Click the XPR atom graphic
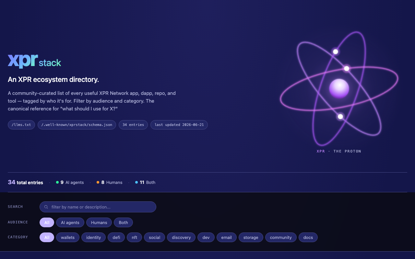This screenshot has height=259, width=415. tap(339, 88)
